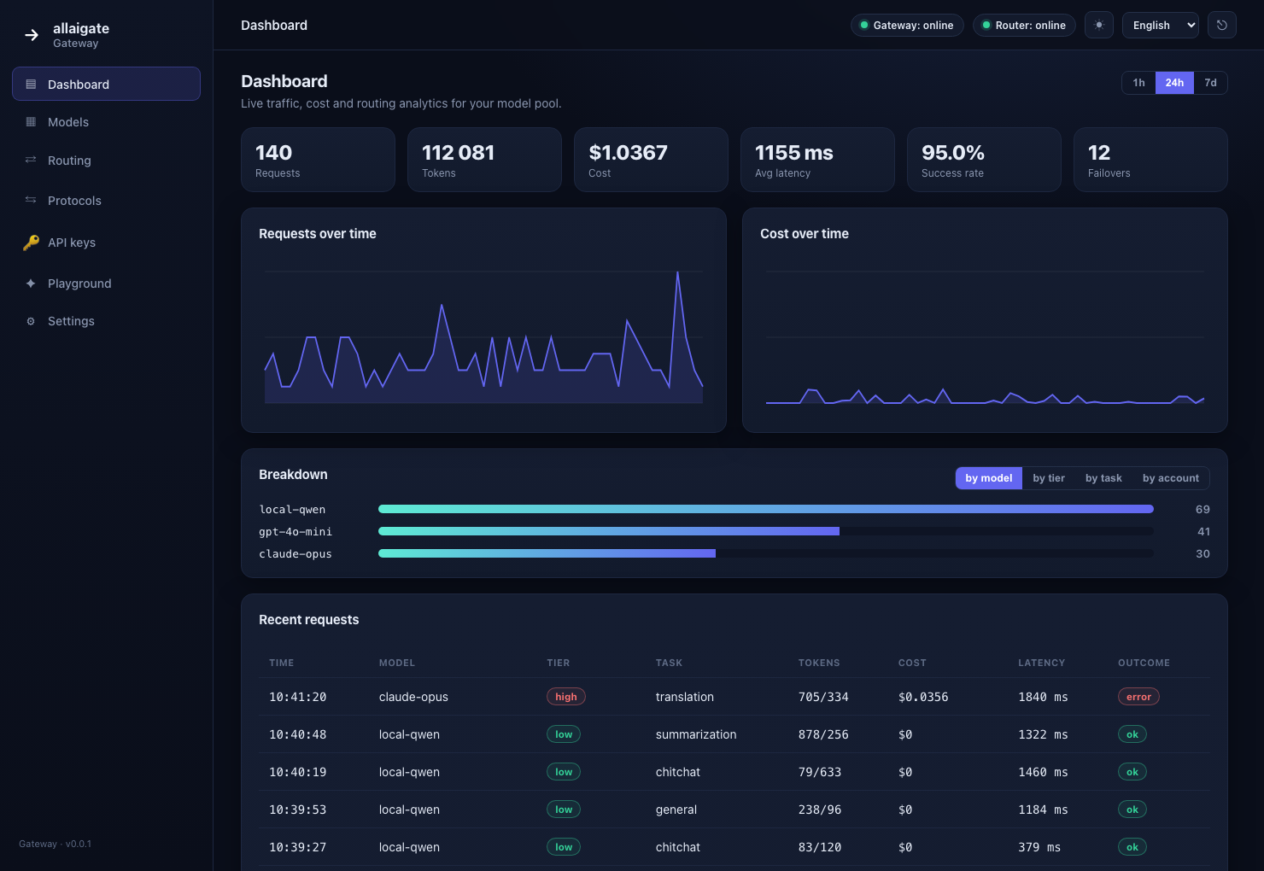The image size is (1264, 871).
Task: Click the Playground sparkle icon
Action: [x=31, y=283]
